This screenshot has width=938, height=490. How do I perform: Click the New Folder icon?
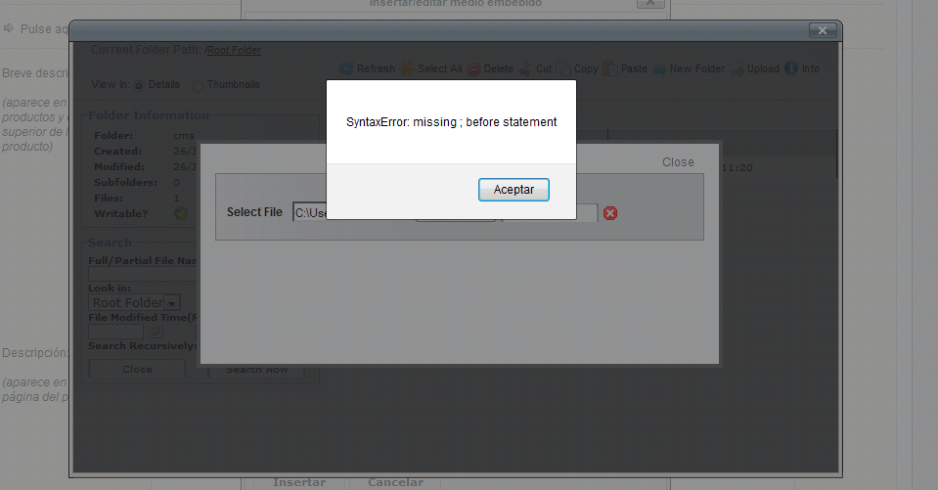660,69
